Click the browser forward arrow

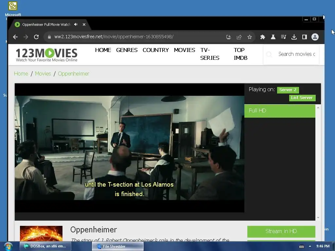pyautogui.click(x=26, y=37)
